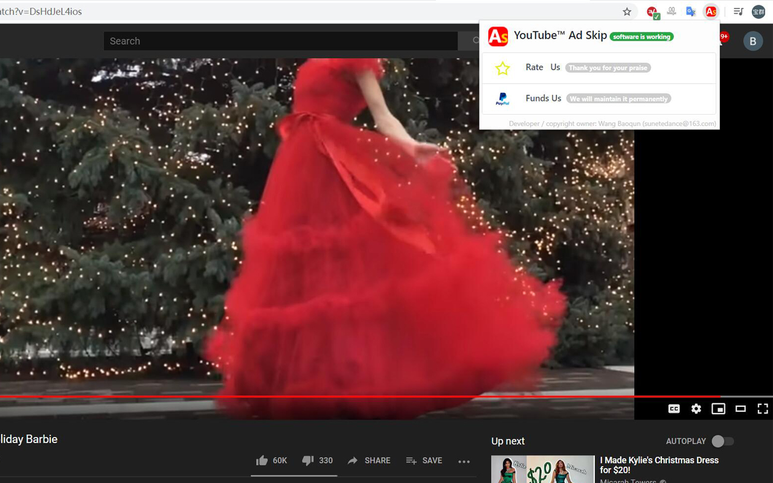773x483 pixels.
Task: Click the developer copyright line in popup
Action: [x=612, y=124]
